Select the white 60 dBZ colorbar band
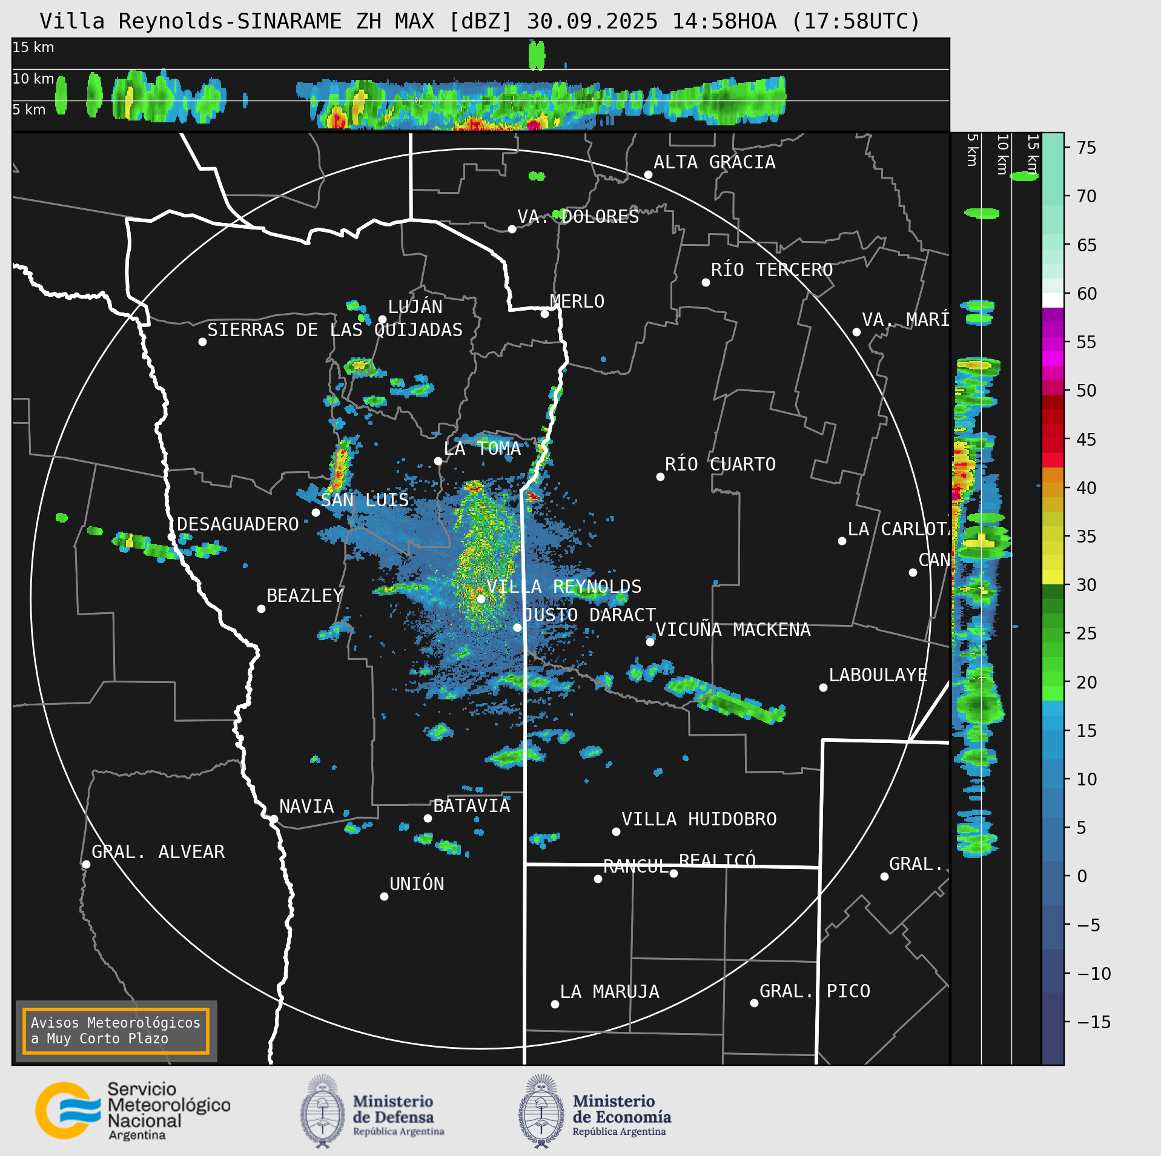This screenshot has height=1156, width=1161. 1053,300
